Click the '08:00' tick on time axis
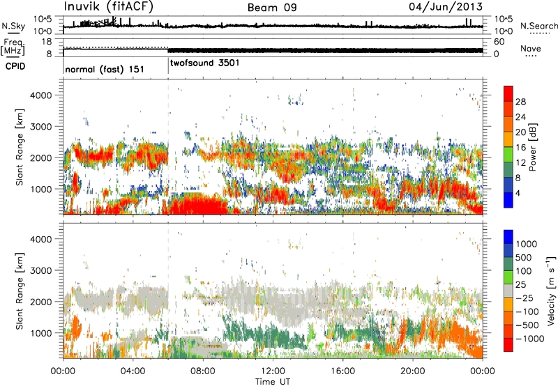Screen dimensions: 558x386 203,371
